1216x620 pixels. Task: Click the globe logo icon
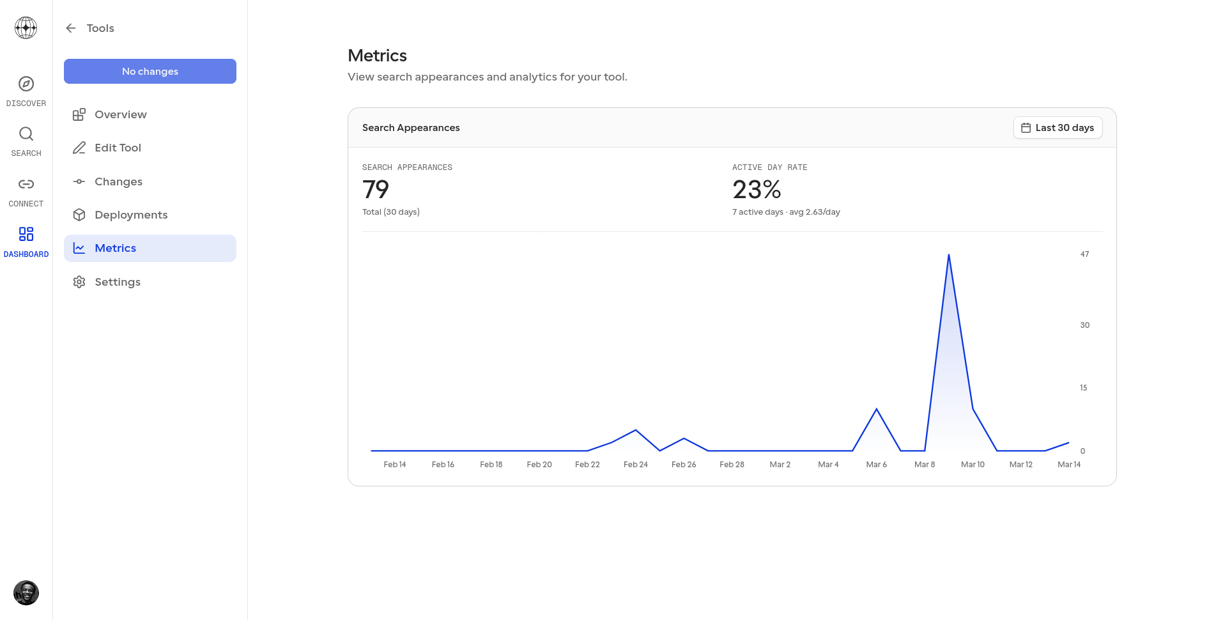[x=26, y=28]
